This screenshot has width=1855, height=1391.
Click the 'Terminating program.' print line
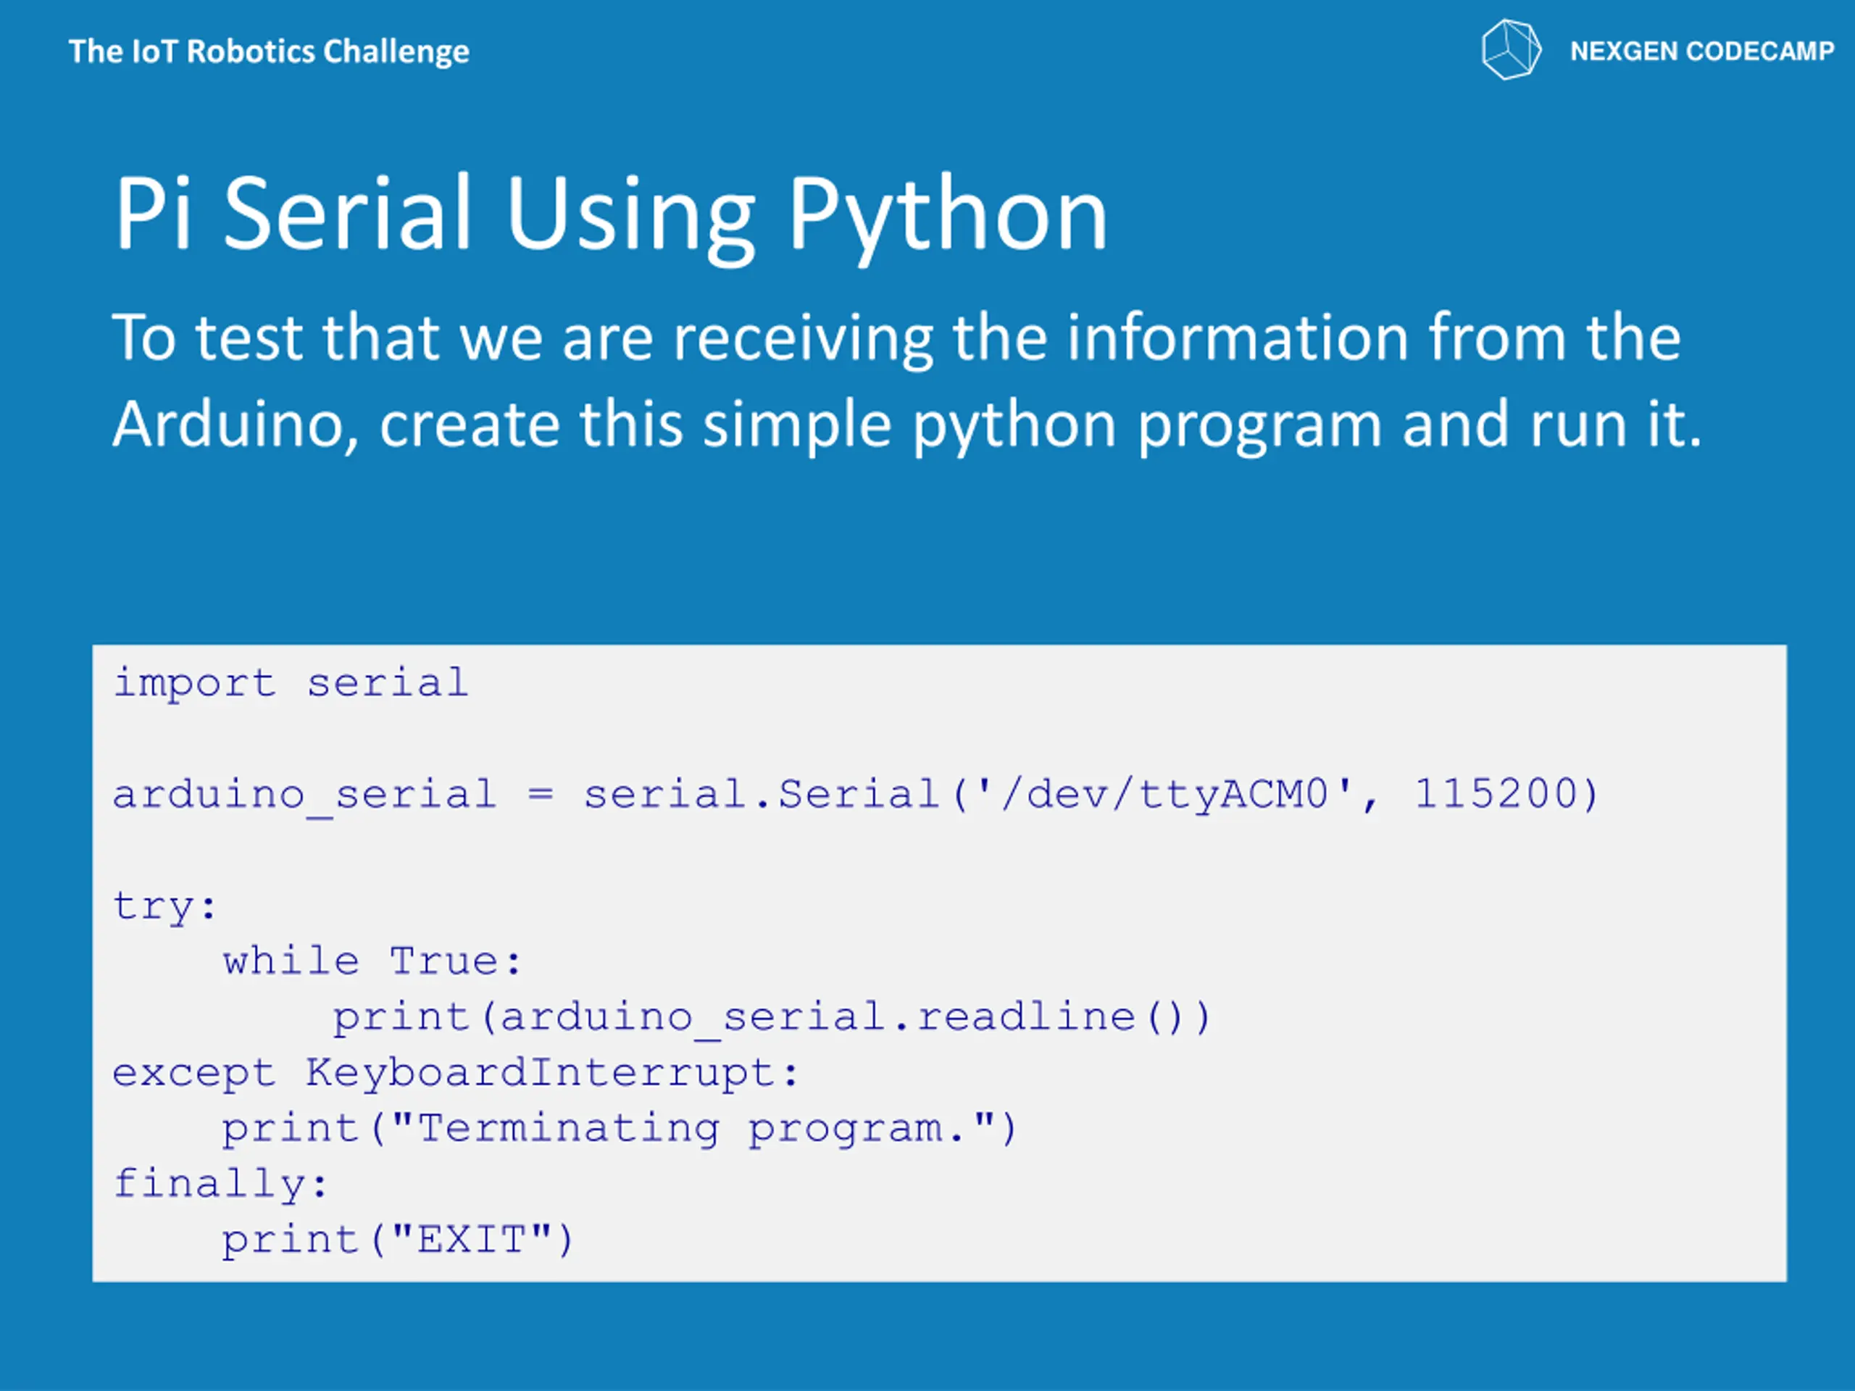click(x=619, y=1129)
